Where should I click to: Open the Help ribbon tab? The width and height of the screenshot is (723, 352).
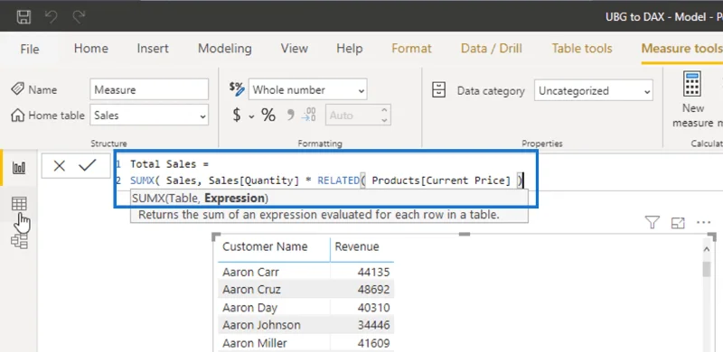coord(349,49)
